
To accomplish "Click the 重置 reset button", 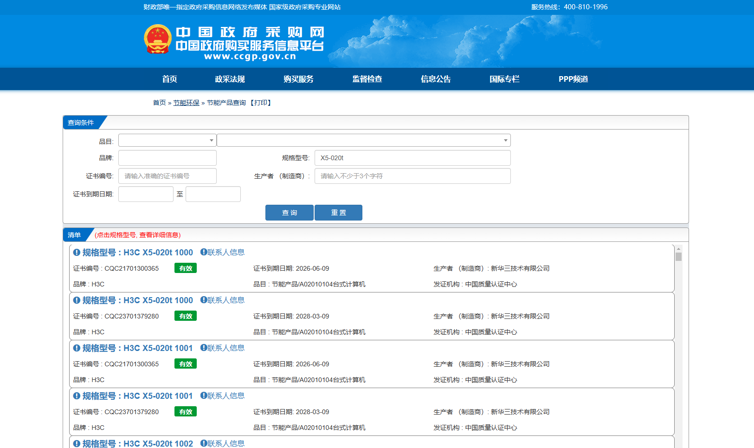I will pos(338,213).
